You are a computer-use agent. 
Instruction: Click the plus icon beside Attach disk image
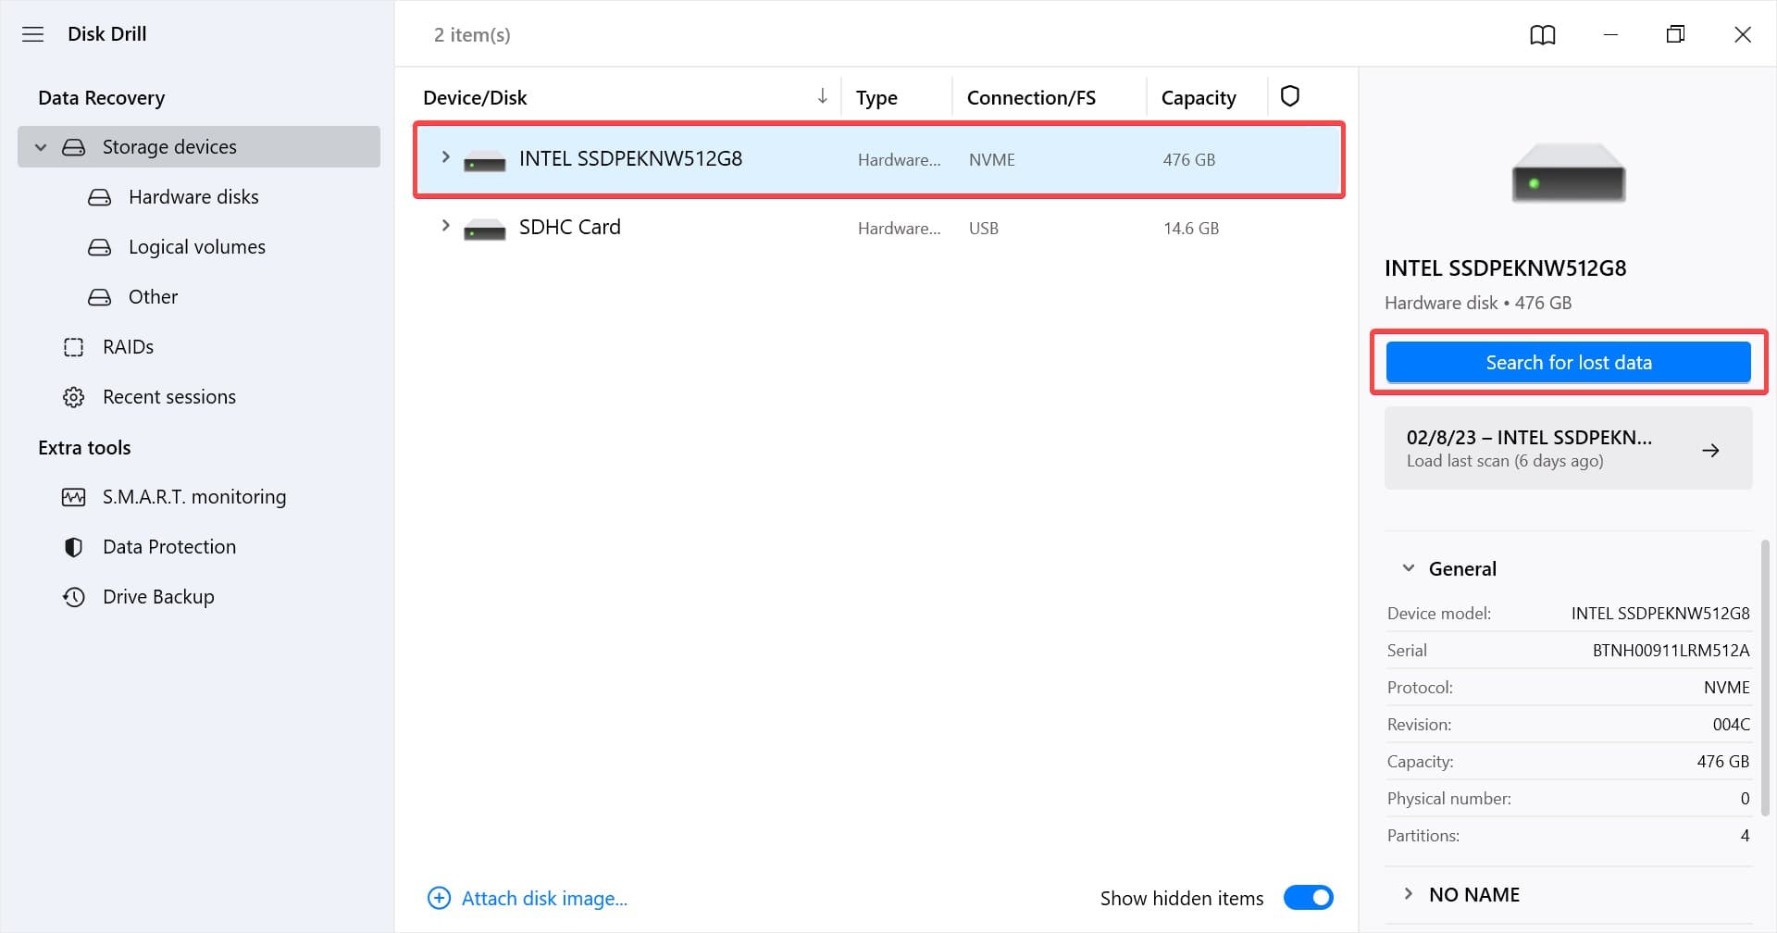[439, 898]
